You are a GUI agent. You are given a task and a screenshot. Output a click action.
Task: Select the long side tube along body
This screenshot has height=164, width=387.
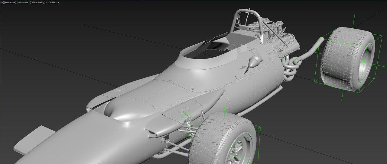click(260, 101)
